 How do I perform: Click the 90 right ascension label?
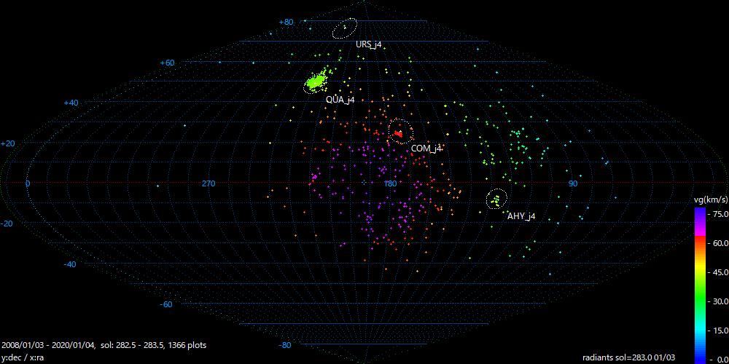click(572, 184)
